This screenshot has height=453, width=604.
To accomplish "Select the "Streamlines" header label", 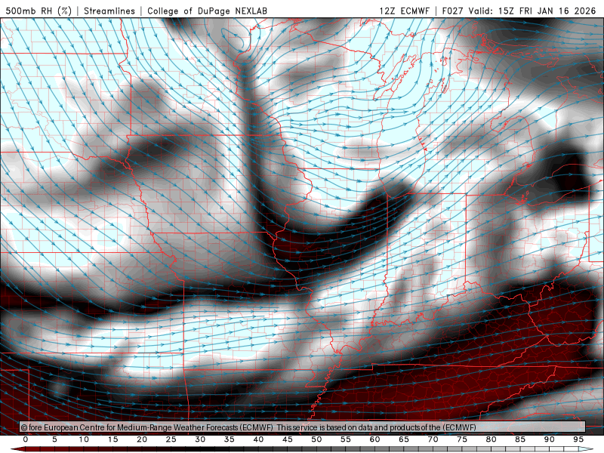I will 109,11.
